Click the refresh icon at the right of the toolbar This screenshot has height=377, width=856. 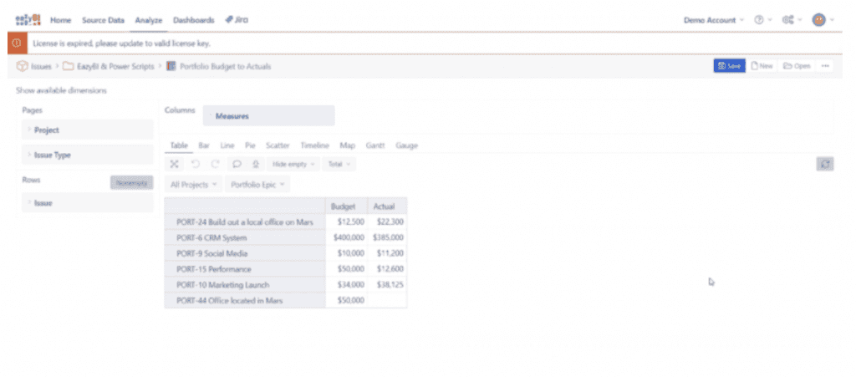pos(825,164)
